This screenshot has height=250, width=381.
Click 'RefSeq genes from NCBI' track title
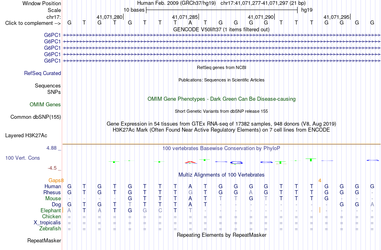point(221,67)
